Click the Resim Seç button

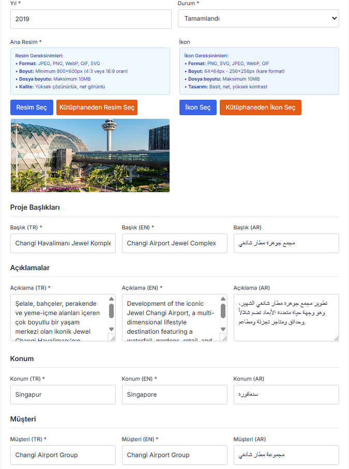32,107
